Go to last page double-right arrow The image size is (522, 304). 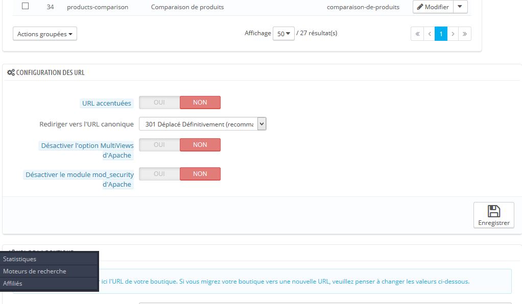(465, 34)
